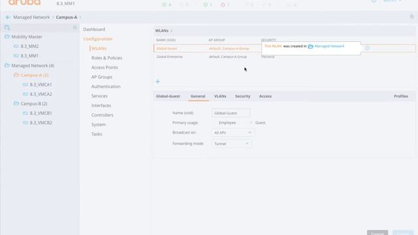Select WLANs in the configuration menu

pos(99,48)
